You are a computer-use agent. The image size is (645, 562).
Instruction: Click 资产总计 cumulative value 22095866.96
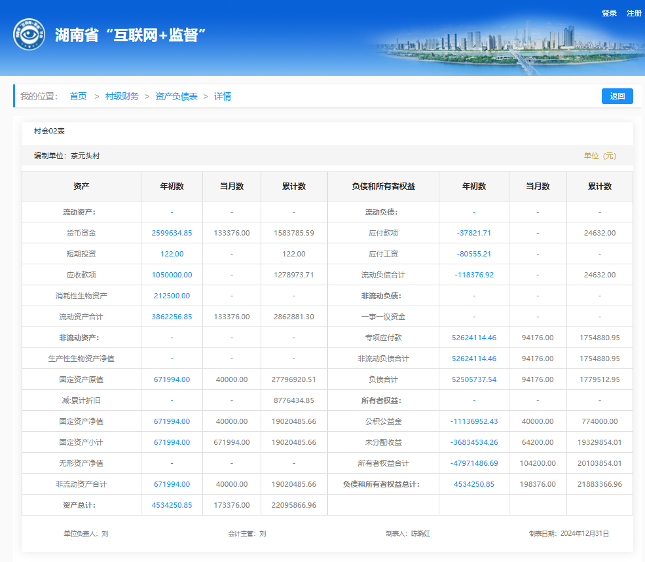pos(294,506)
